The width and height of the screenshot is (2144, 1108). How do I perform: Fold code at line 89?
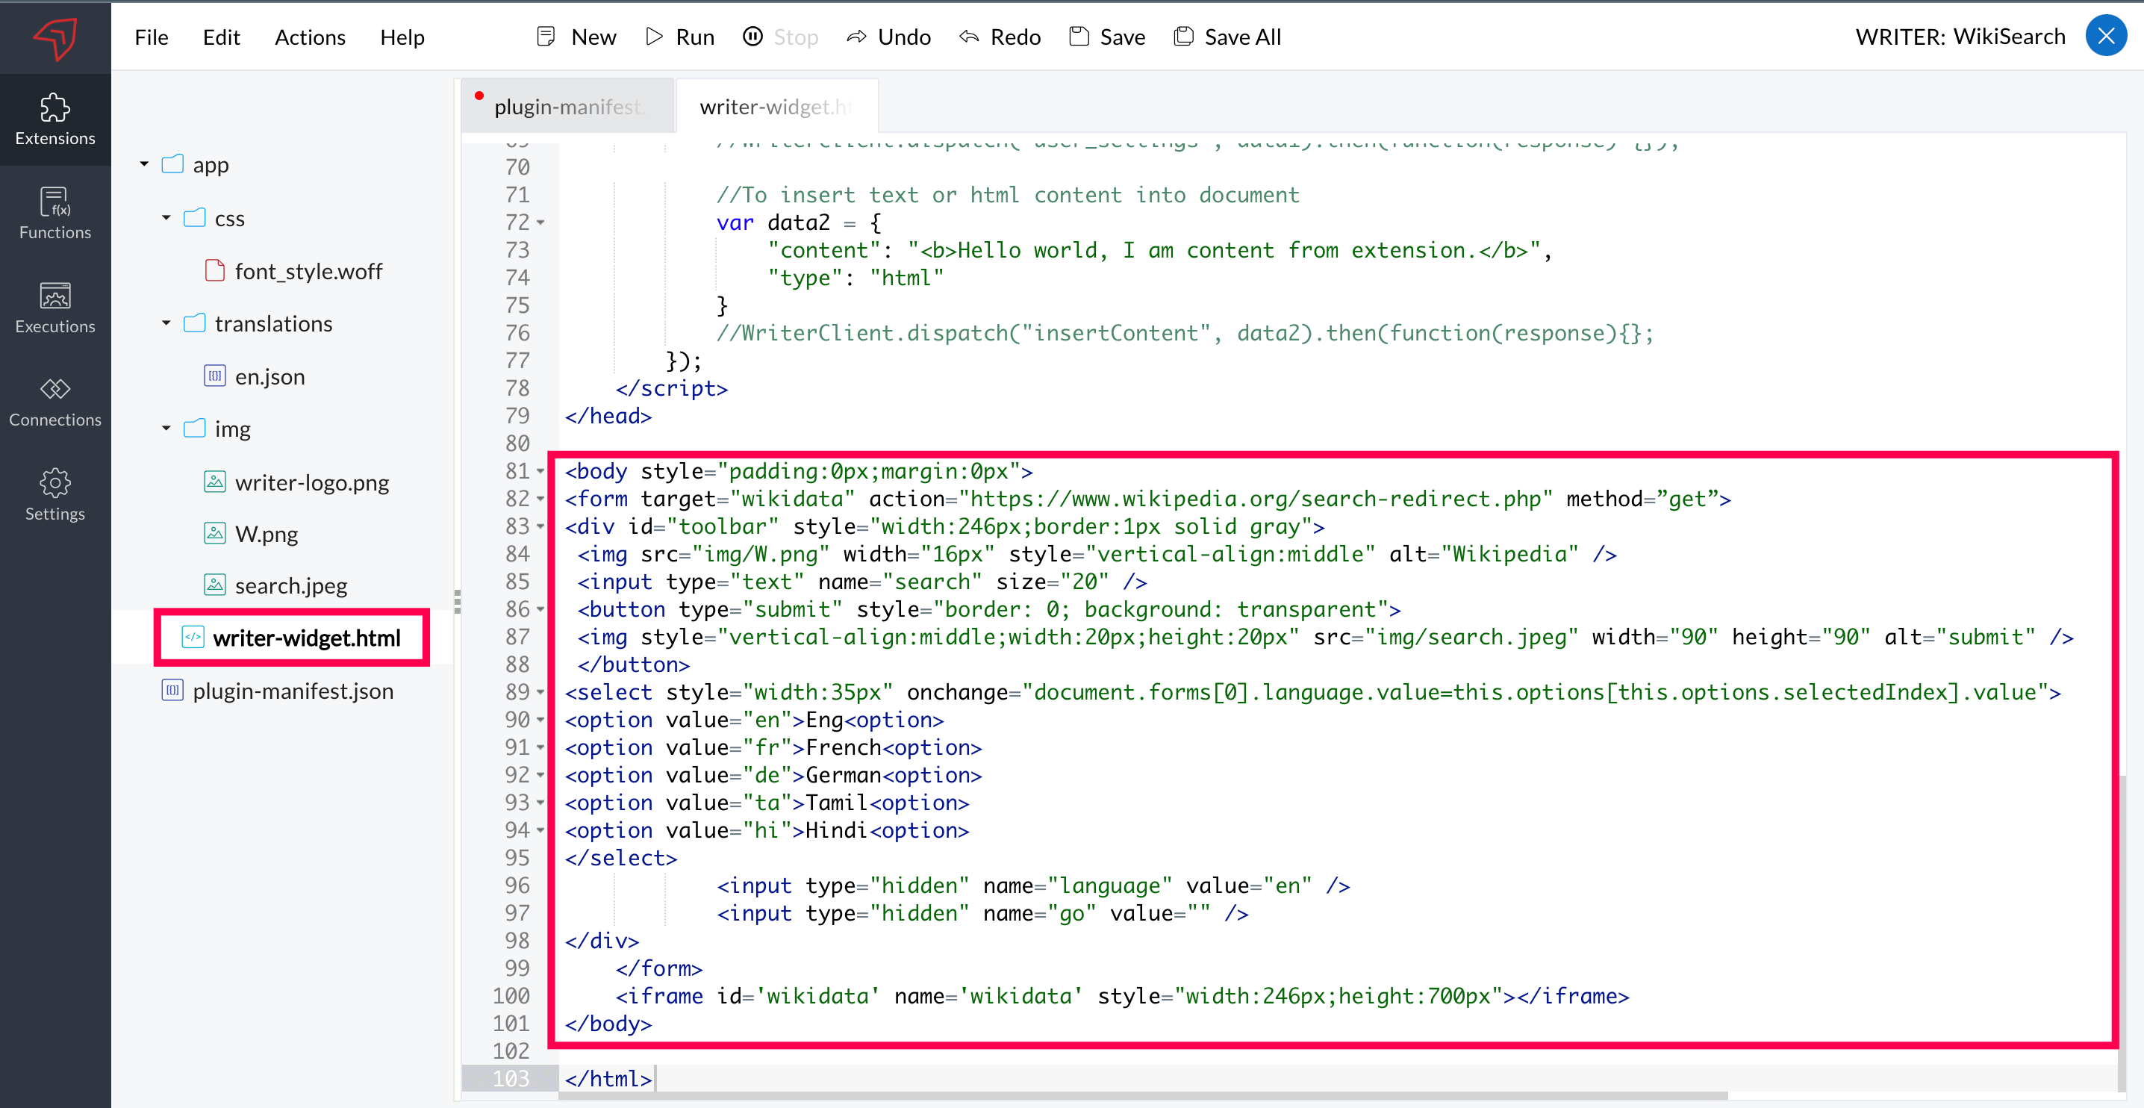tap(541, 693)
